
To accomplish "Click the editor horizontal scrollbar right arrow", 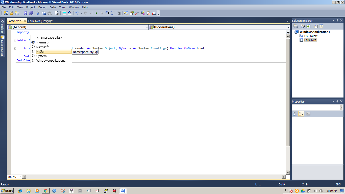I will coord(284,177).
